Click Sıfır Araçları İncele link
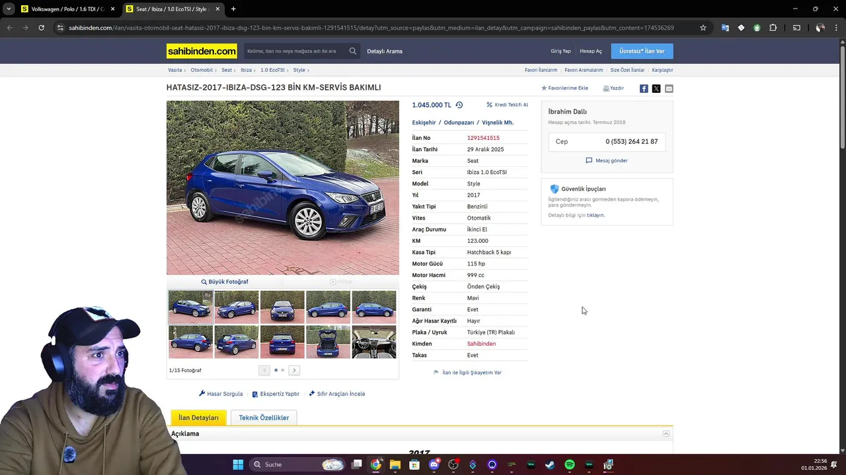 point(337,394)
